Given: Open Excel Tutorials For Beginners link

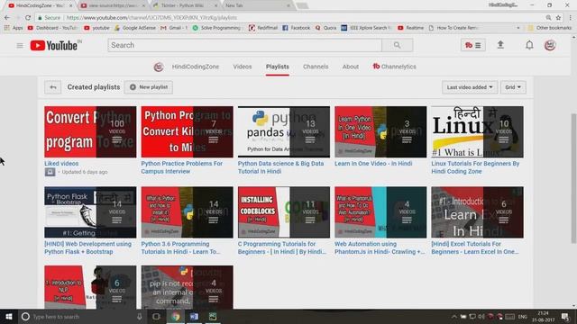Looking at the screenshot, I should (475, 247).
